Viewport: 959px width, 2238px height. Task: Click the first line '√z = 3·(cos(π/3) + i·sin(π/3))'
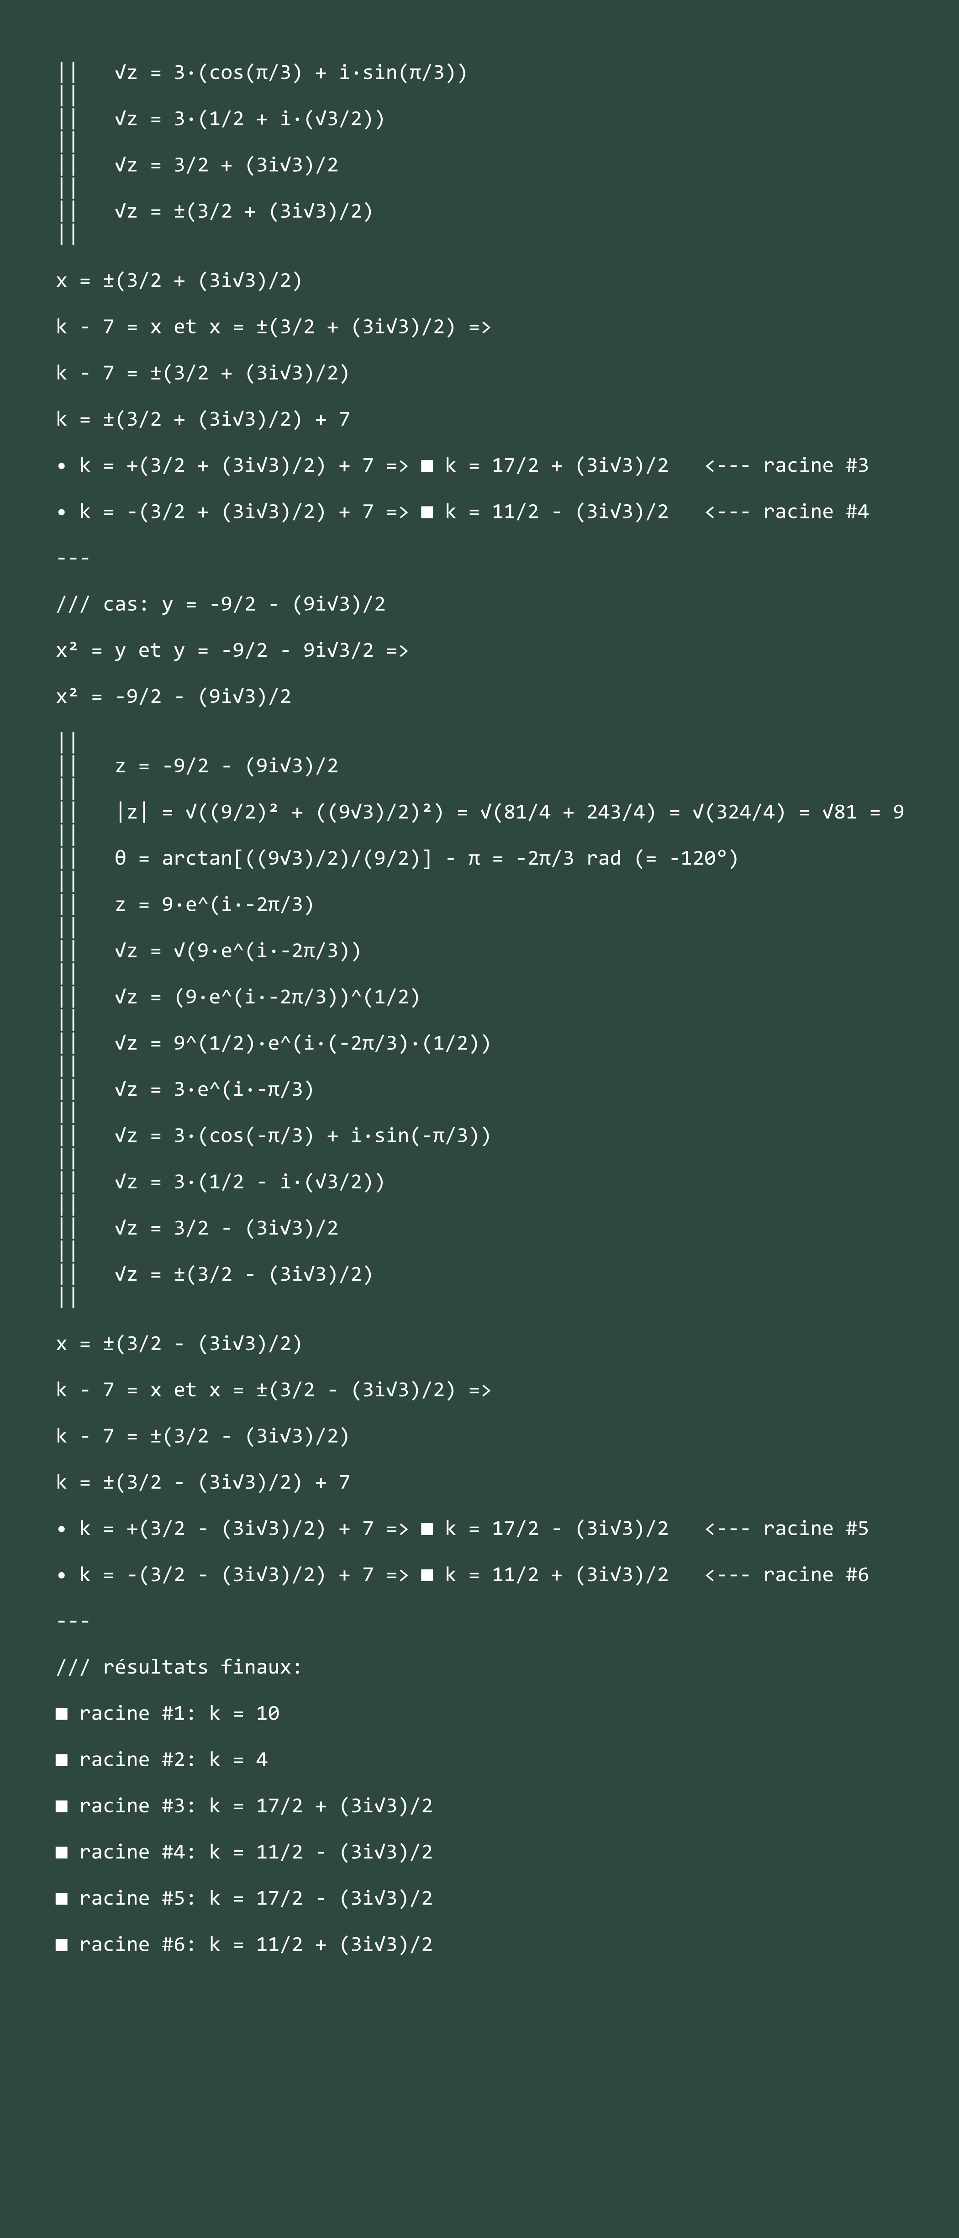(291, 72)
